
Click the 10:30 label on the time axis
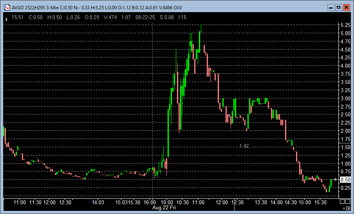(182, 202)
